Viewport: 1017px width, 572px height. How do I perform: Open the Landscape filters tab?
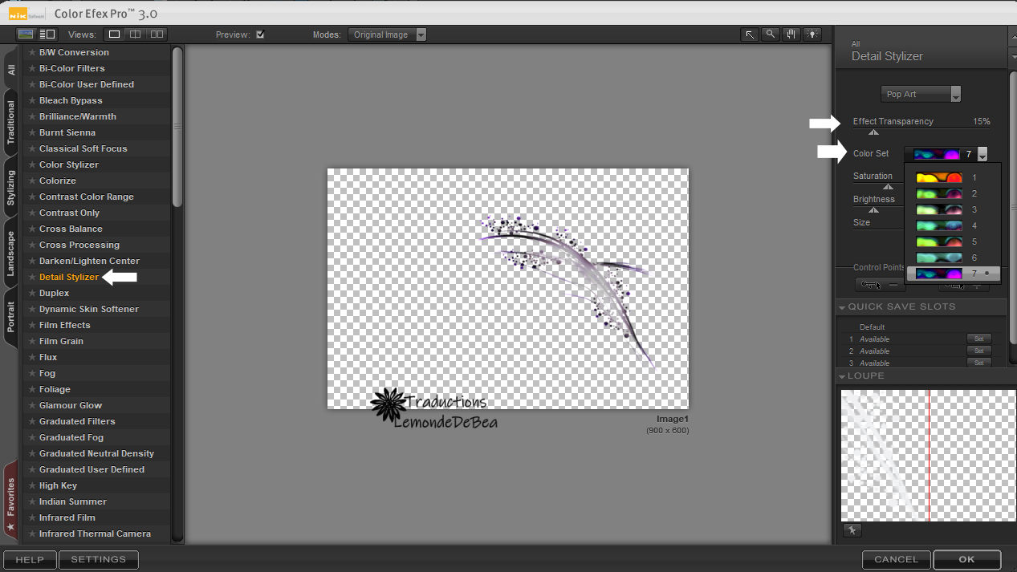point(11,254)
